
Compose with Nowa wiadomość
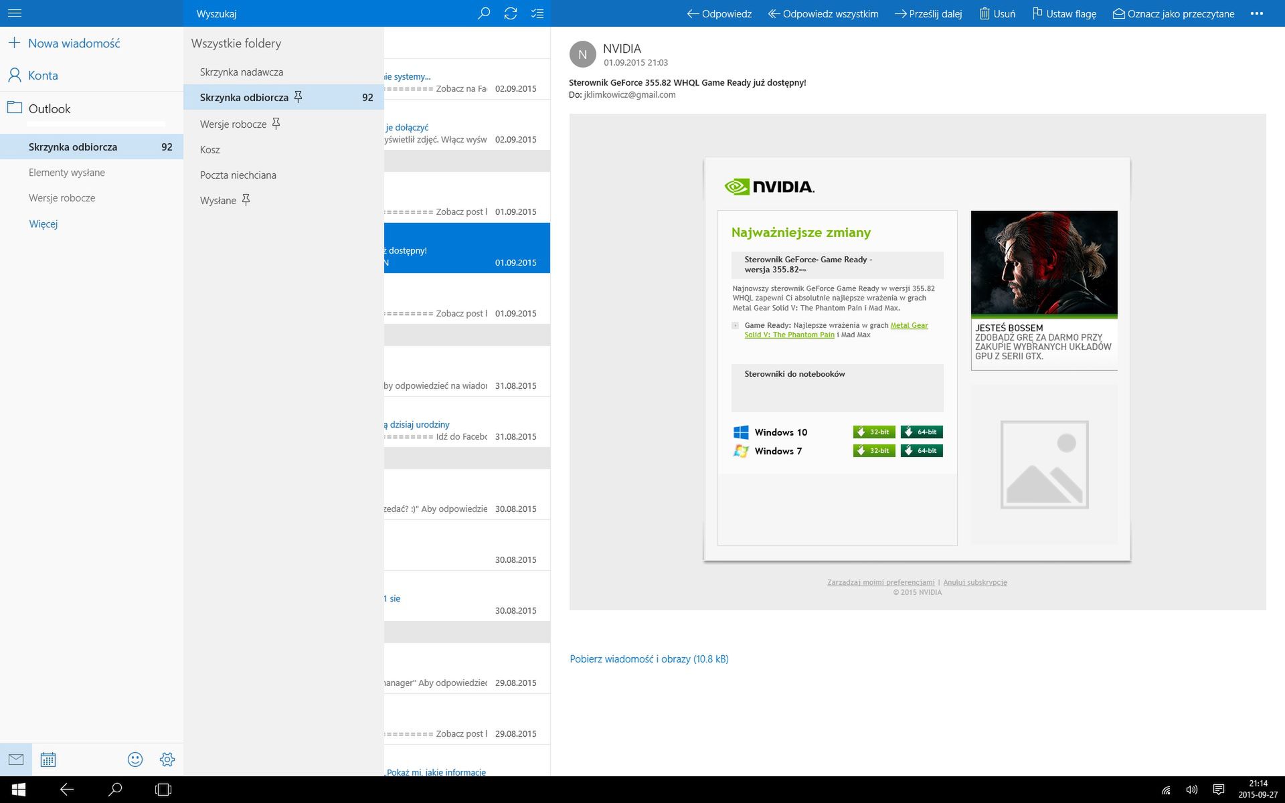pos(64,43)
